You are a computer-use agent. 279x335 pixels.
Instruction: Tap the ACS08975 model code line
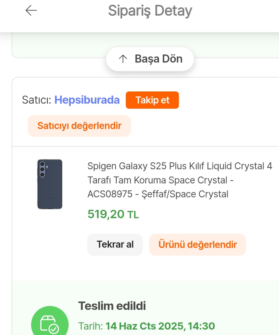tap(158, 194)
